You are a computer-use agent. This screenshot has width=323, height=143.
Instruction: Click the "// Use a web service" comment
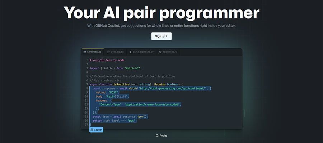pyautogui.click(x=106, y=80)
